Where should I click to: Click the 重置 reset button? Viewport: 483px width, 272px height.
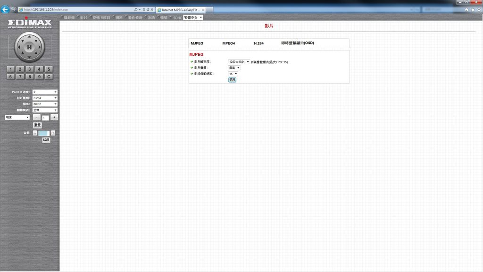37,125
